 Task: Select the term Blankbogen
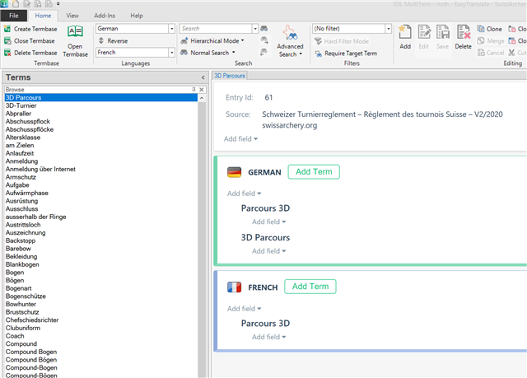click(x=22, y=264)
